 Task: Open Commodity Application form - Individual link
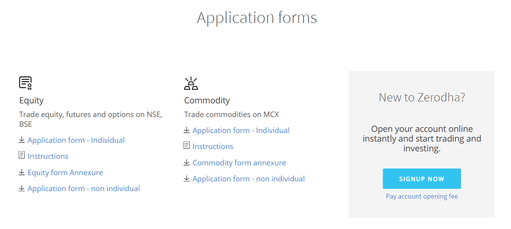point(241,130)
